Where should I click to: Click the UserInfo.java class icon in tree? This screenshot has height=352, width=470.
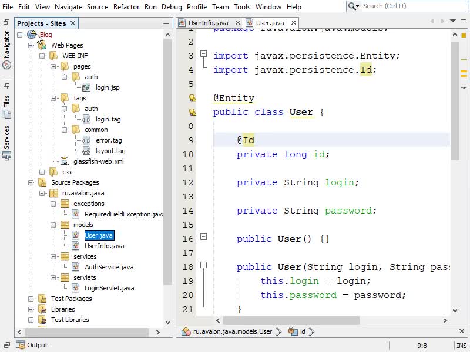coord(76,246)
